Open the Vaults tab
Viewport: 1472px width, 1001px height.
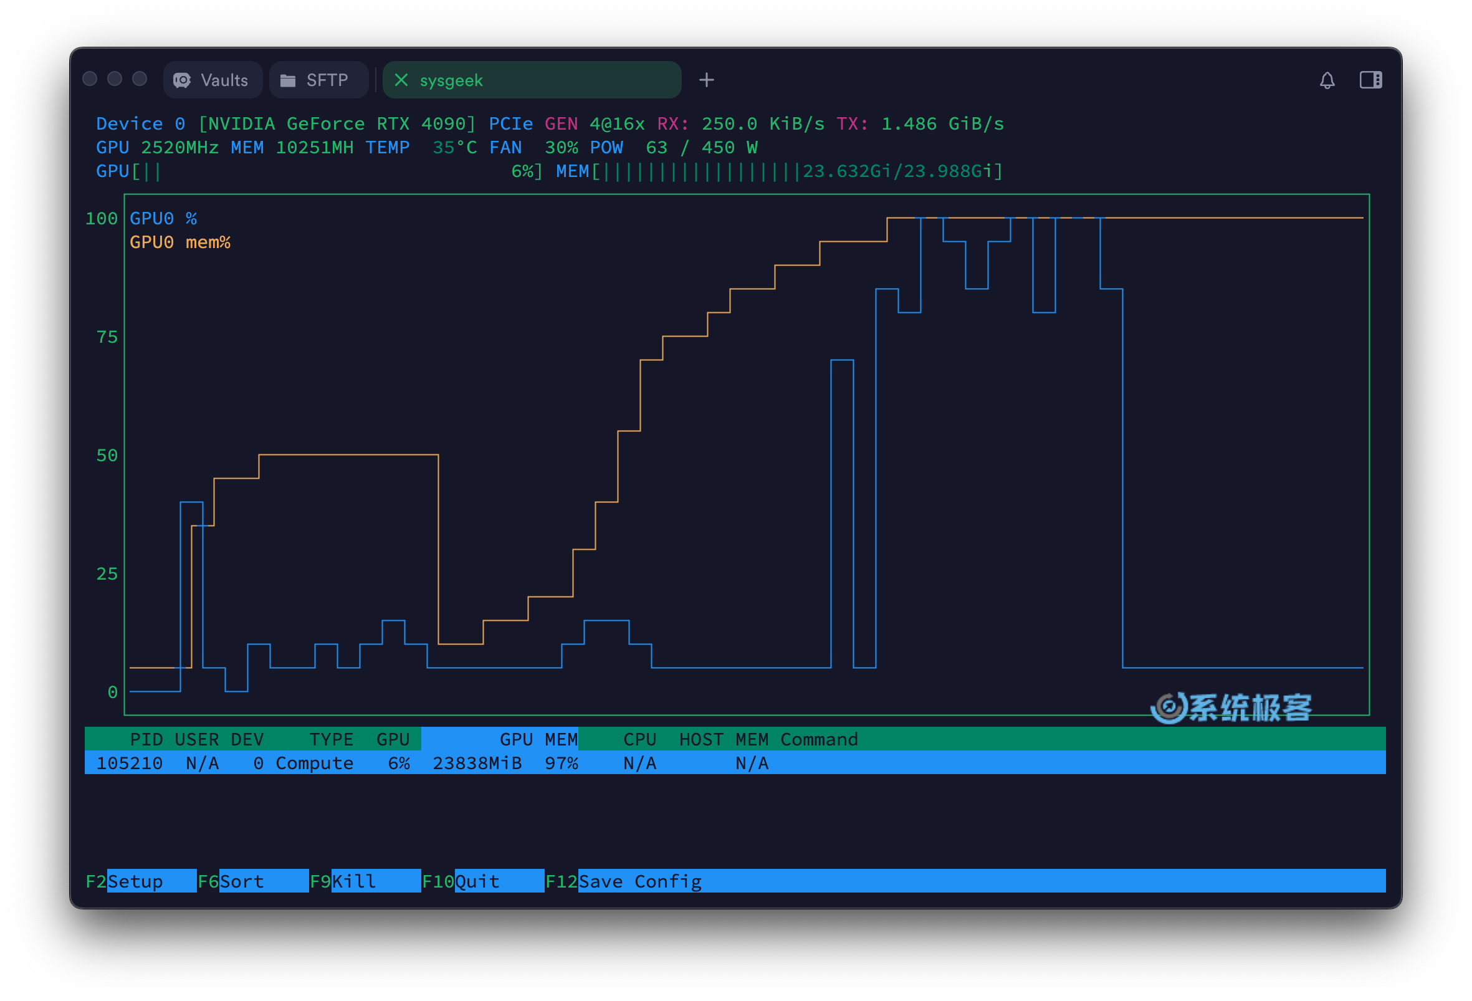212,80
